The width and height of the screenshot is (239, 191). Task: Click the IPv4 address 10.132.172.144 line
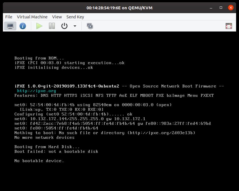tap(80, 119)
